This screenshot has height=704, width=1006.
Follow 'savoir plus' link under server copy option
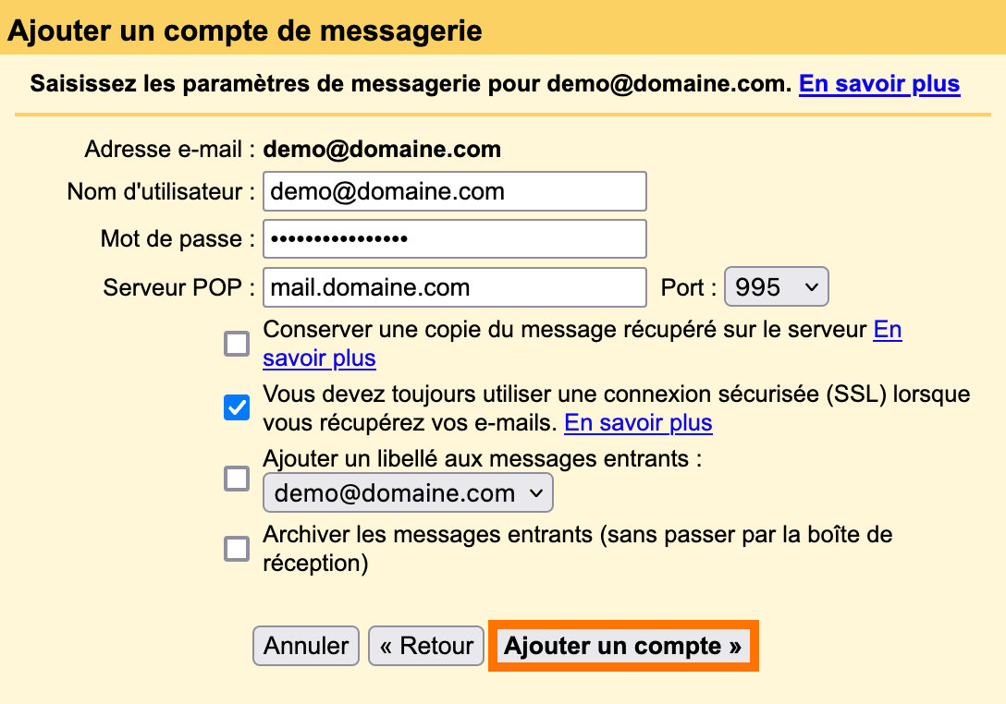319,358
